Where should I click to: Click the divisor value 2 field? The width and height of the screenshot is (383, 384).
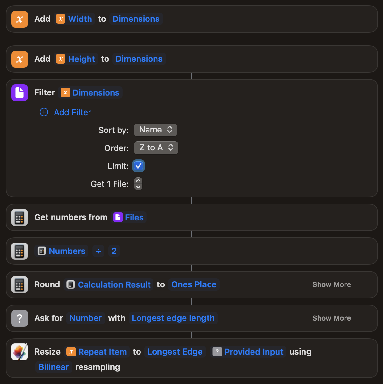click(x=114, y=251)
